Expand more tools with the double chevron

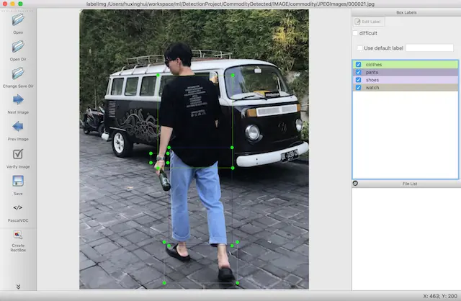click(x=18, y=287)
